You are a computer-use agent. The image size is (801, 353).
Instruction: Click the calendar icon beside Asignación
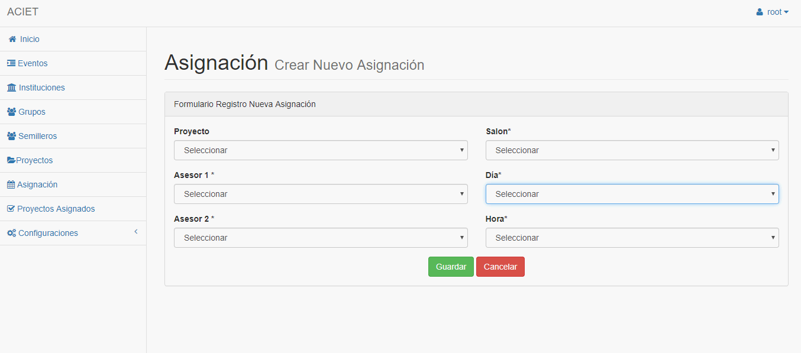point(11,184)
